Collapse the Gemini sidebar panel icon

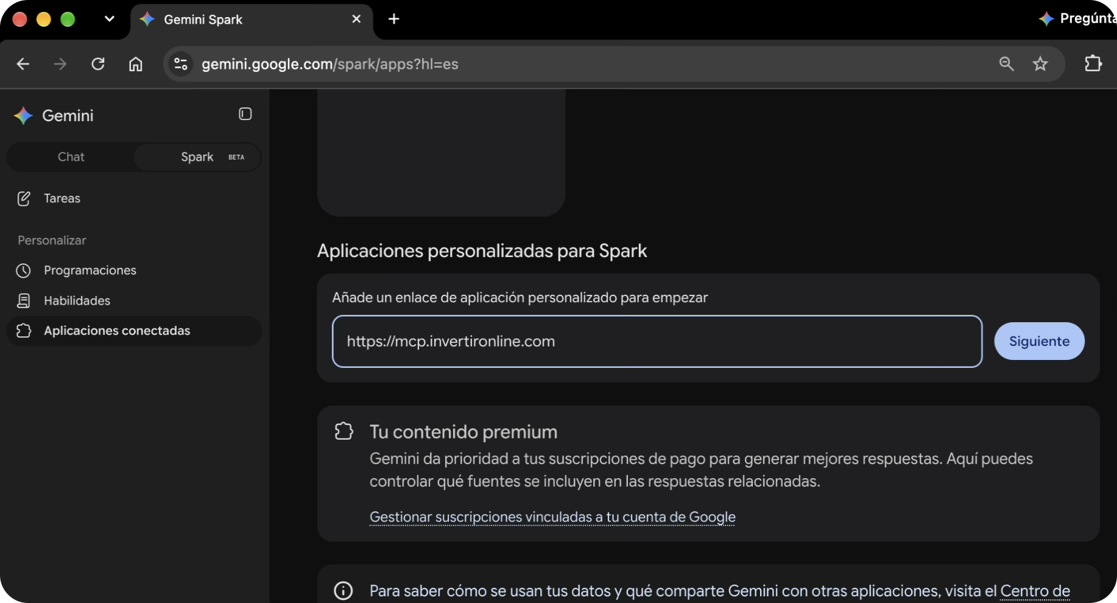[245, 114]
